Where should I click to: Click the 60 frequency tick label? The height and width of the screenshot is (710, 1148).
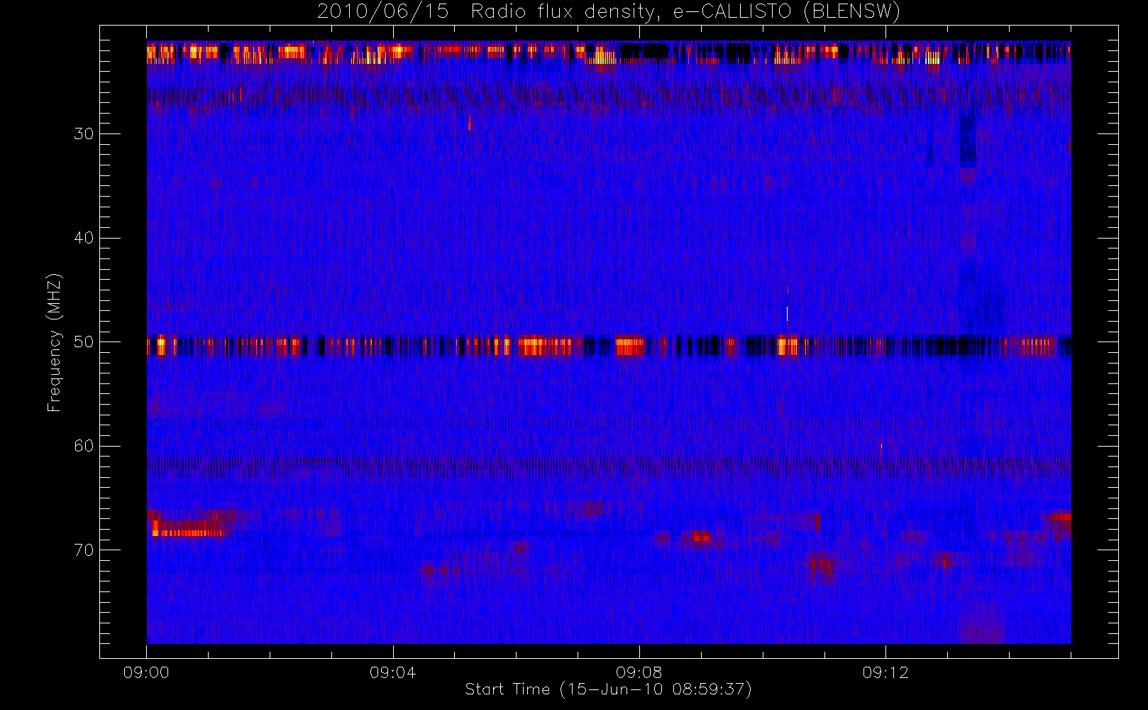pos(84,446)
